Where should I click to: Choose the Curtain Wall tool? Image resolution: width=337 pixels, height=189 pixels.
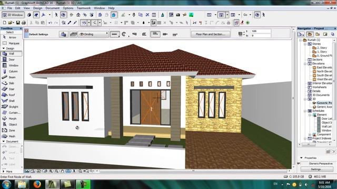11,112
